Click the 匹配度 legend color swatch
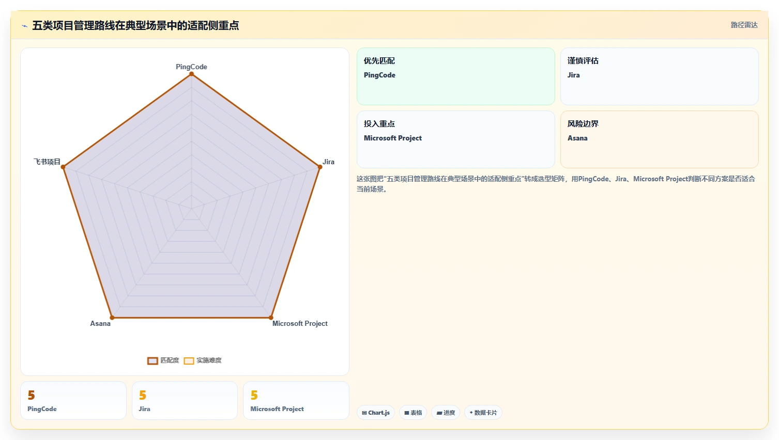This screenshot has height=440, width=779. pos(152,361)
